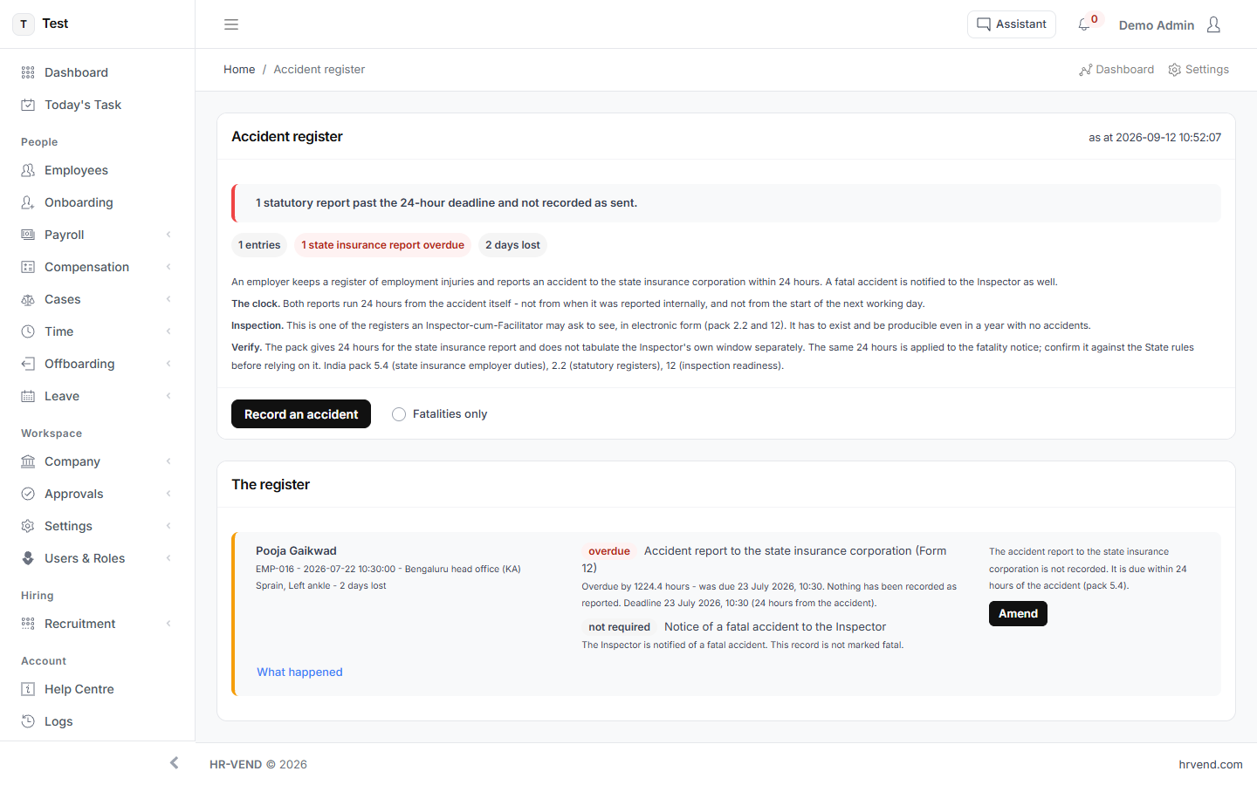Click the Accident register breadcrumb text

[x=319, y=70]
